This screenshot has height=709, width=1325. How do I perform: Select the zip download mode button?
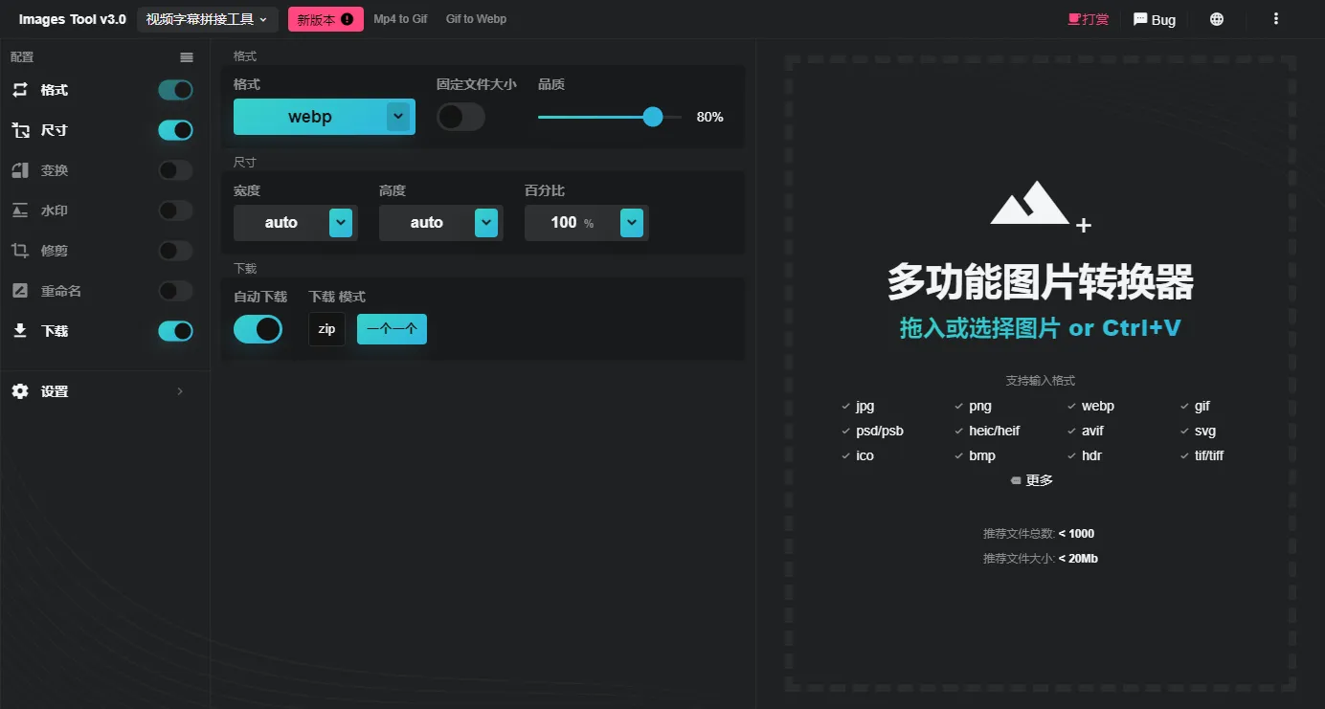pyautogui.click(x=326, y=329)
